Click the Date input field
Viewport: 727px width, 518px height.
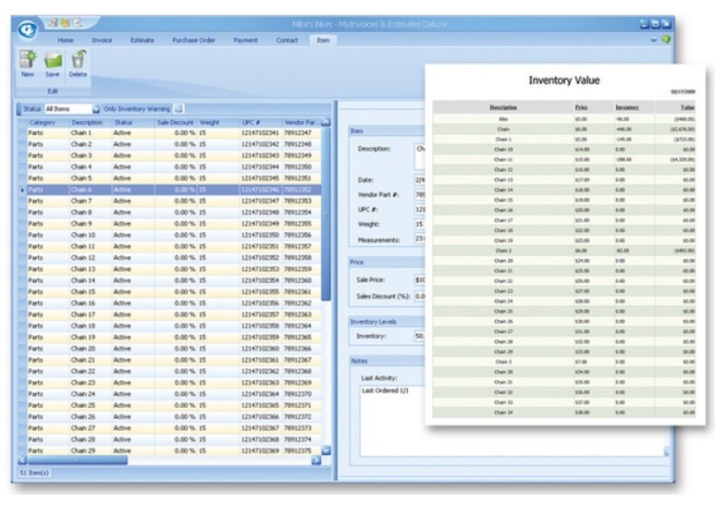coord(420,180)
